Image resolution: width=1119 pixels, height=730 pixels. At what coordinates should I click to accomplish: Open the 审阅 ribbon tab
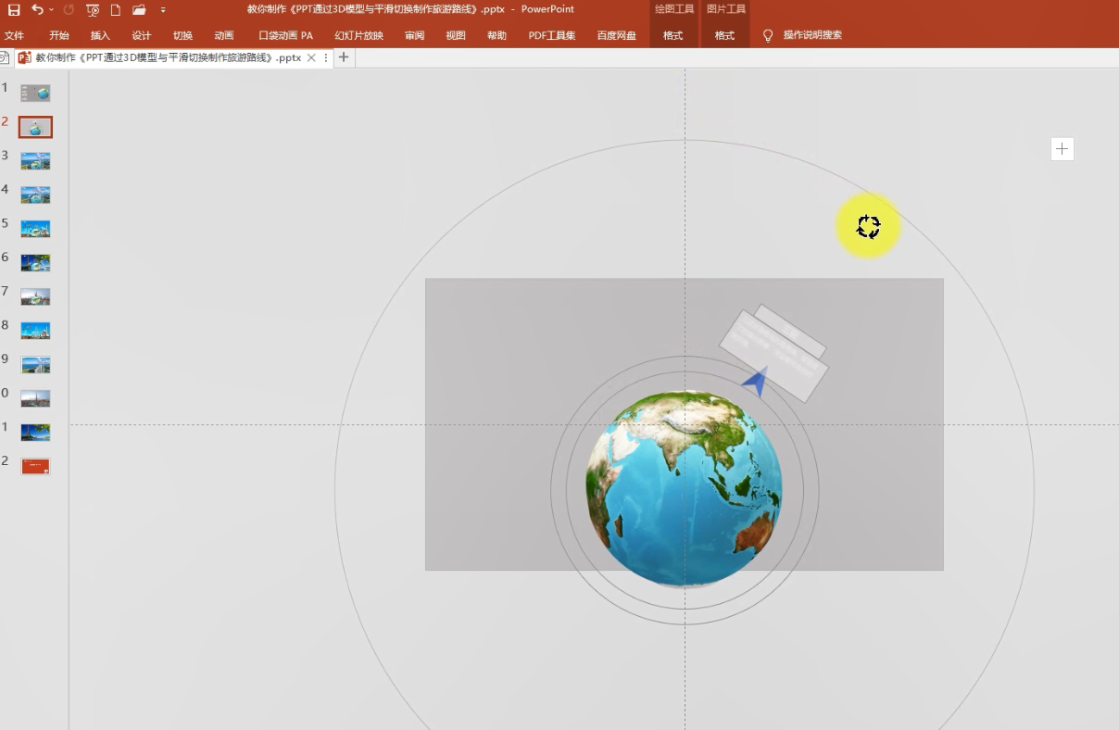pyautogui.click(x=414, y=35)
